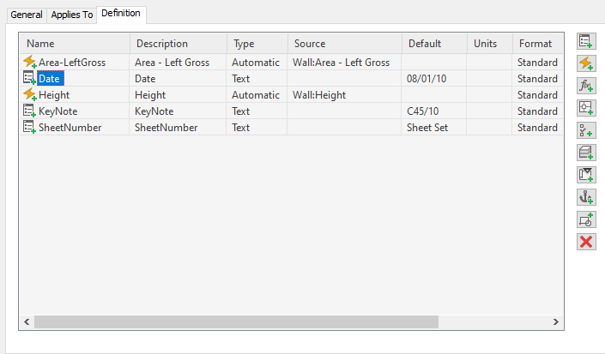This screenshot has height=354, width=605.
Task: Click the Add Project Property Definition icon
Action: (586, 175)
